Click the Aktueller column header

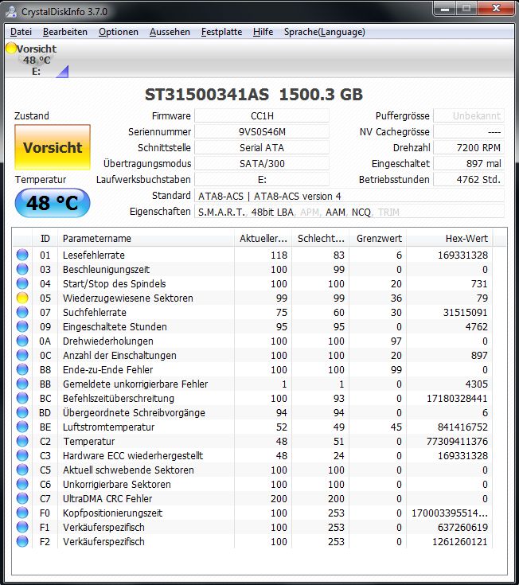pos(263,239)
